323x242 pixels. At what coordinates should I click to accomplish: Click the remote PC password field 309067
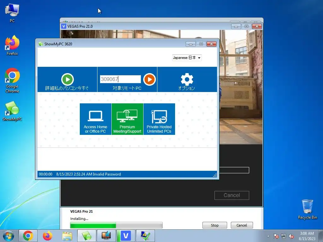tap(120, 79)
